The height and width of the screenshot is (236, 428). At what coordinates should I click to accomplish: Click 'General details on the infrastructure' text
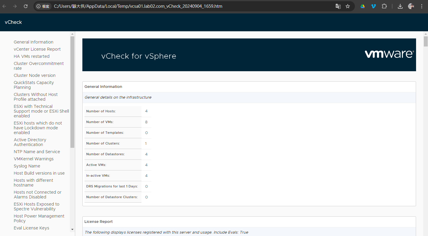118,97
